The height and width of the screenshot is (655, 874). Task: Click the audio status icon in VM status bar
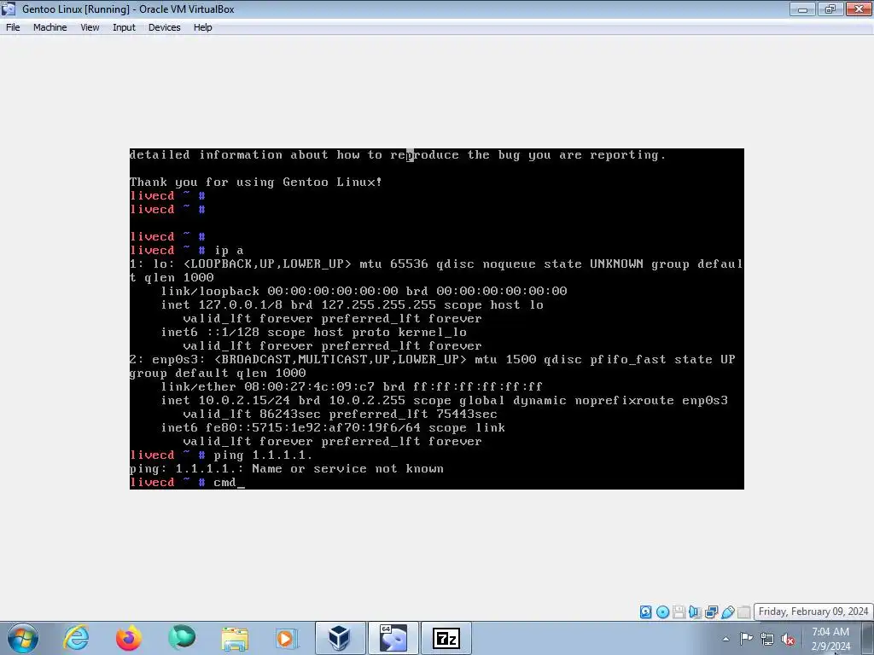pos(695,612)
